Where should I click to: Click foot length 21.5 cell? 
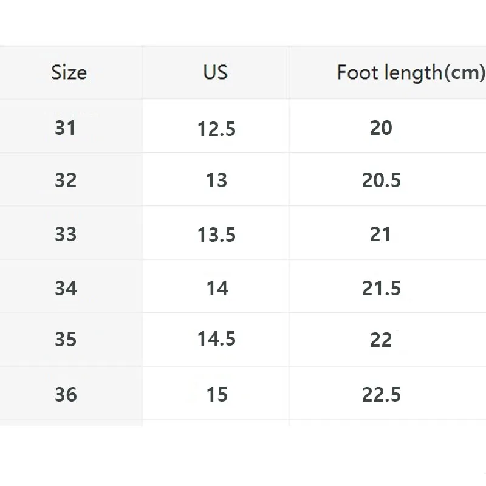[x=382, y=287]
